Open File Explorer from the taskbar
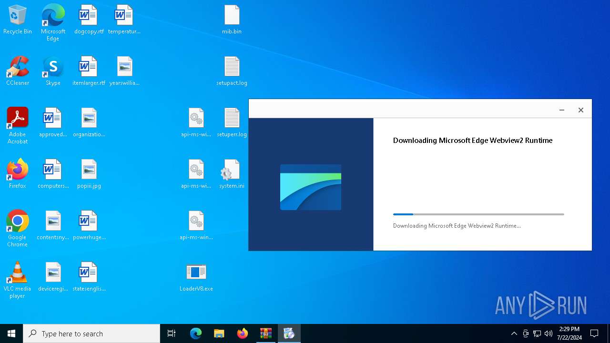The width and height of the screenshot is (610, 343). pos(219,333)
